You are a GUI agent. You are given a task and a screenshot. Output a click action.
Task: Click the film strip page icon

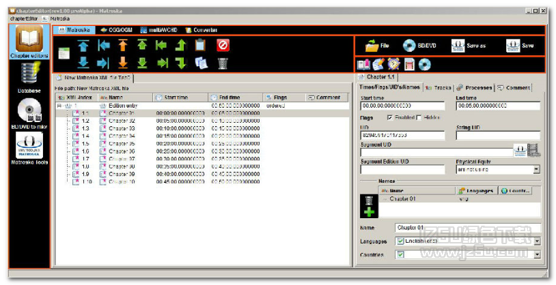pyautogui.click(x=409, y=65)
